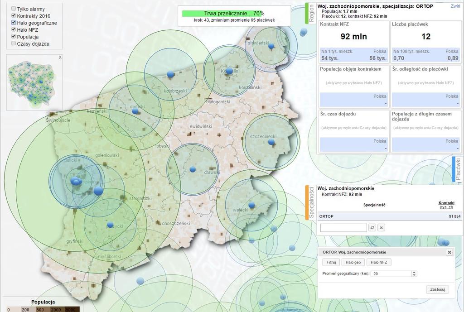Clear specialty search with X icon
This screenshot has height=312, width=464.
(381, 228)
